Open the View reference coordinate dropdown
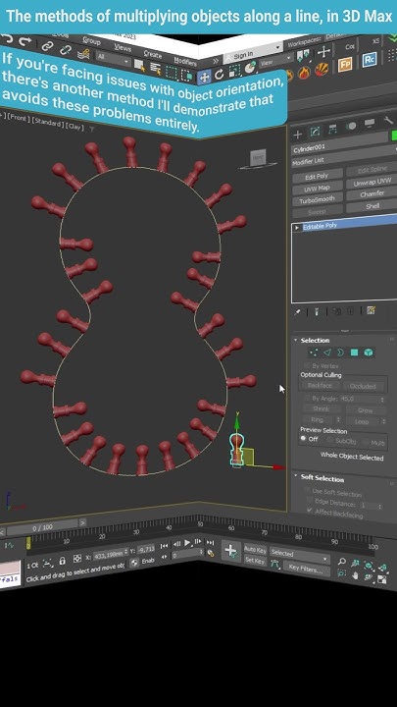This screenshot has width=397, height=707. [276, 63]
